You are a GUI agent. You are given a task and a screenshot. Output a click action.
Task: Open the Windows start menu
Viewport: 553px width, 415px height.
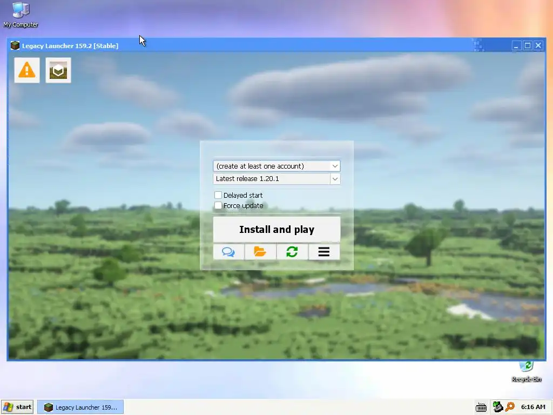17,407
